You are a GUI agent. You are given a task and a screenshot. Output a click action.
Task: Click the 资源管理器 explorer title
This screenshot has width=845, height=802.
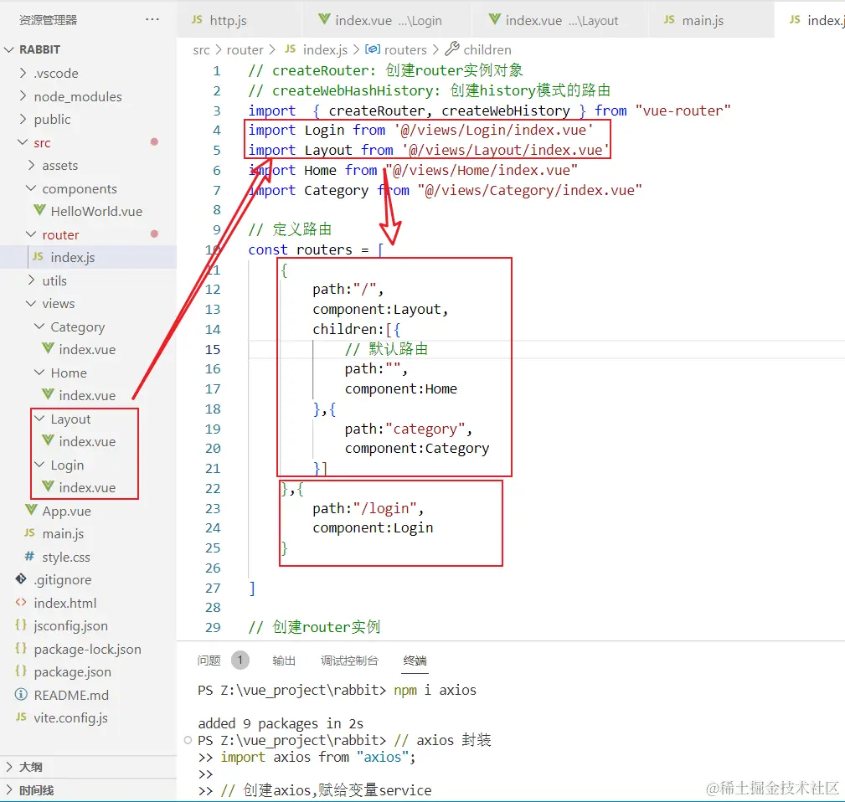48,20
